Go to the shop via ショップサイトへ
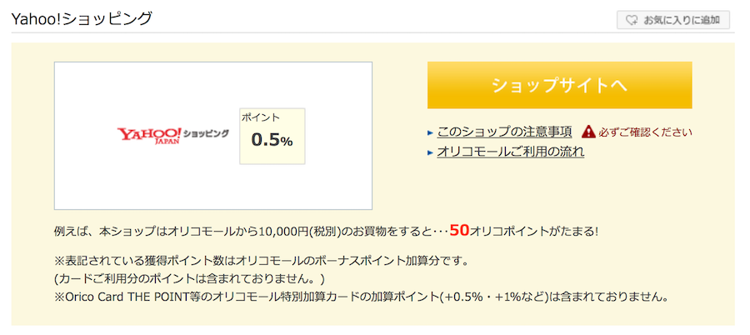Image resolution: width=750 pixels, height=335 pixels. [x=560, y=85]
